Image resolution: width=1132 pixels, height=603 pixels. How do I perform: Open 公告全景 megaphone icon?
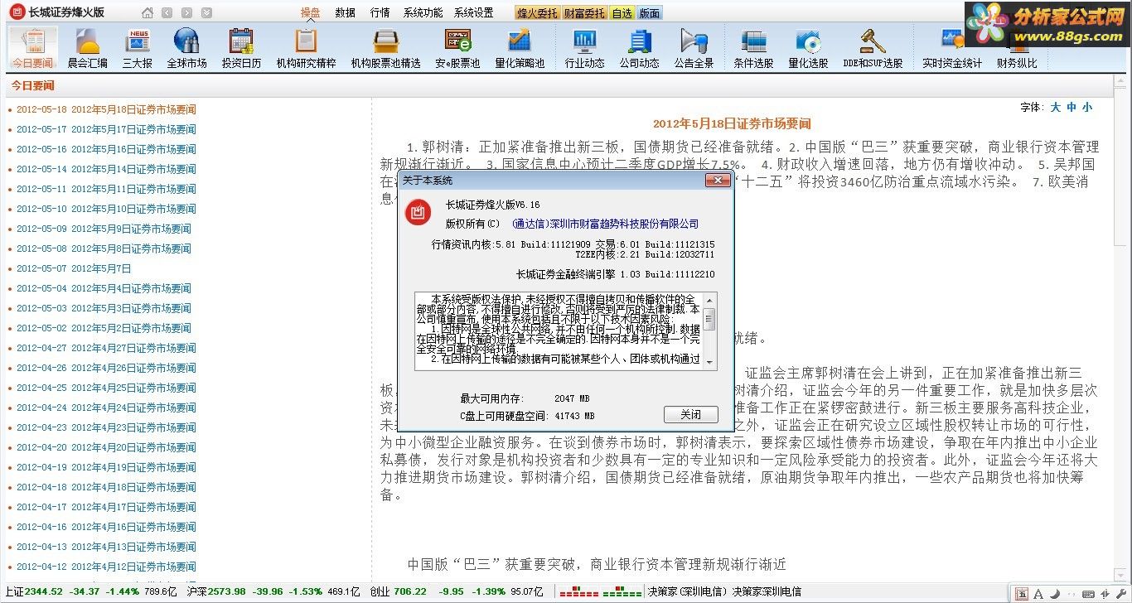pos(694,48)
